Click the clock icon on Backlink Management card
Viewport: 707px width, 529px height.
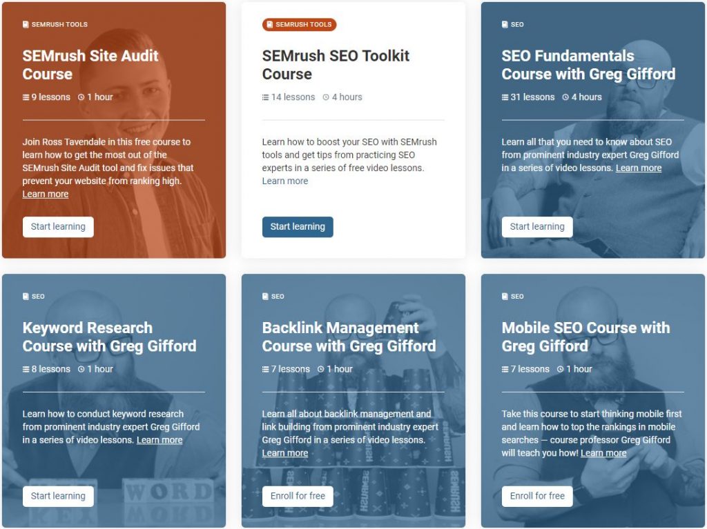[320, 369]
